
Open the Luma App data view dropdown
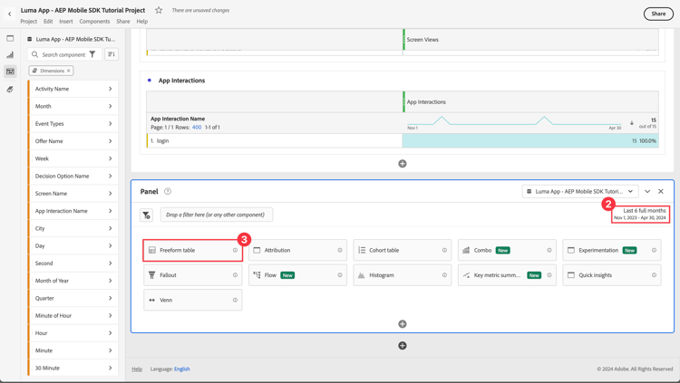tap(580, 191)
